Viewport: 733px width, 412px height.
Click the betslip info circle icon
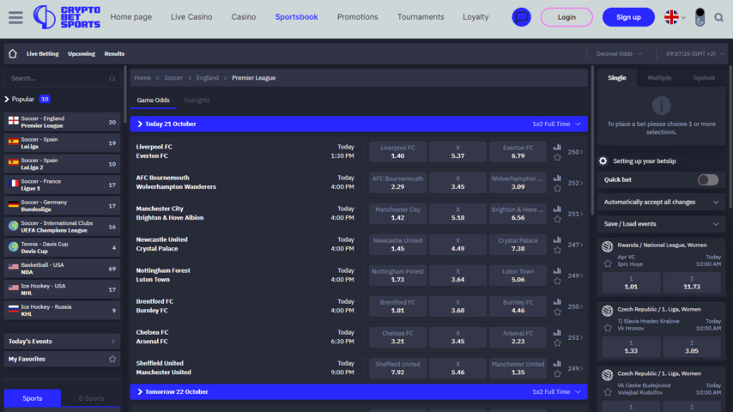click(x=661, y=106)
